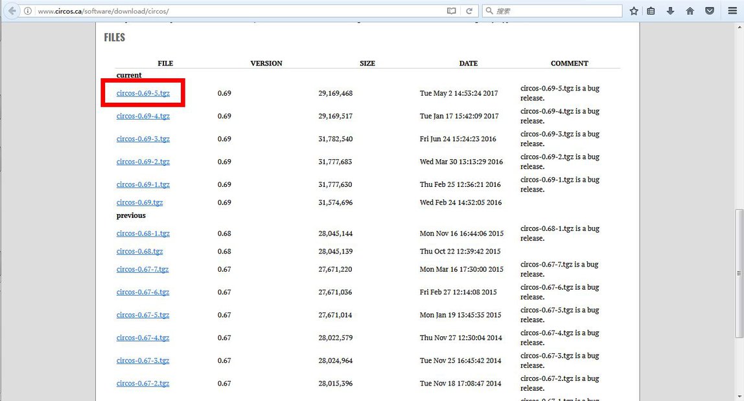
Task: Download circos-0.67-4.tgz
Action: click(143, 338)
